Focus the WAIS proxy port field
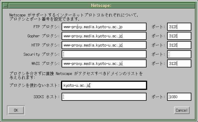The image size is (198, 122). [179, 63]
